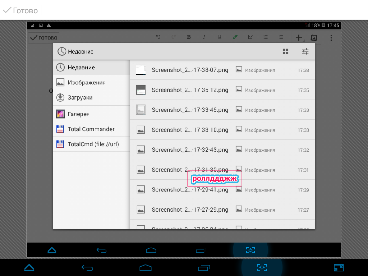This screenshot has width=368, height=276.
Task: Tap the fullscreen expand icon on the device nav bar
Action: (x=339, y=268)
